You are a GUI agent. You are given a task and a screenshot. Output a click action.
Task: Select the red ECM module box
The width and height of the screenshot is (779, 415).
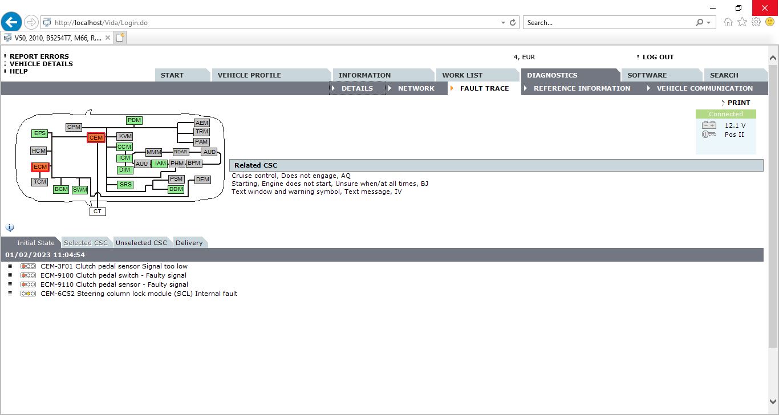click(40, 167)
